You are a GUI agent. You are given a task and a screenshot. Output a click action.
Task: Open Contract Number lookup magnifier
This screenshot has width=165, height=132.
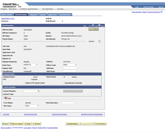(39, 91)
